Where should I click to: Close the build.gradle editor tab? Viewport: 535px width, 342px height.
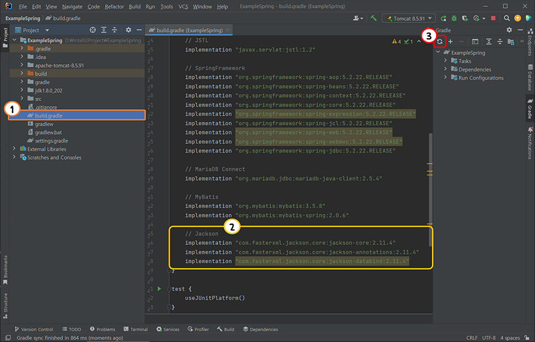pos(228,30)
